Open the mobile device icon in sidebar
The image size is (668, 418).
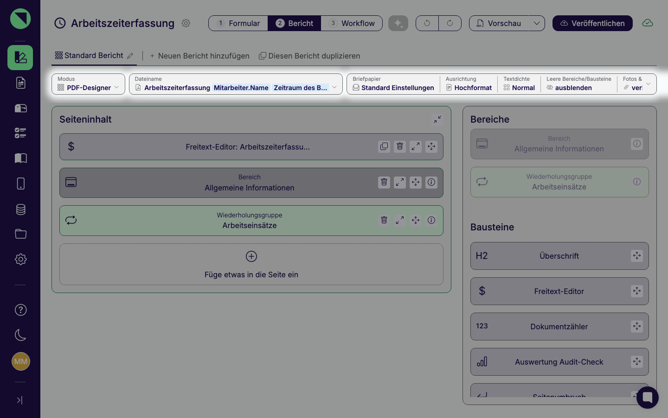click(x=20, y=183)
